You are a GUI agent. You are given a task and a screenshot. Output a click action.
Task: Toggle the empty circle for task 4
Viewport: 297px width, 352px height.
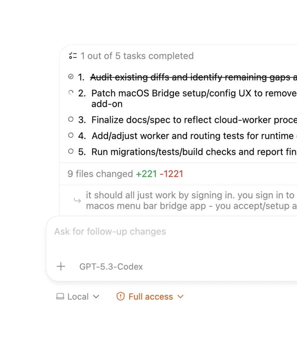(x=71, y=135)
